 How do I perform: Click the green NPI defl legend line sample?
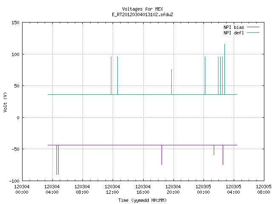pyautogui.click(x=253, y=33)
